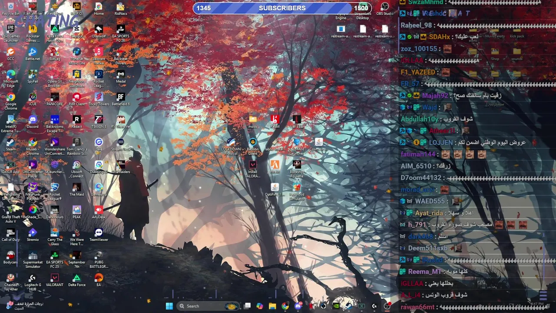Select the Valorant Tracker desktop icon
Viewport: 556px width, 313px height.
(99, 56)
